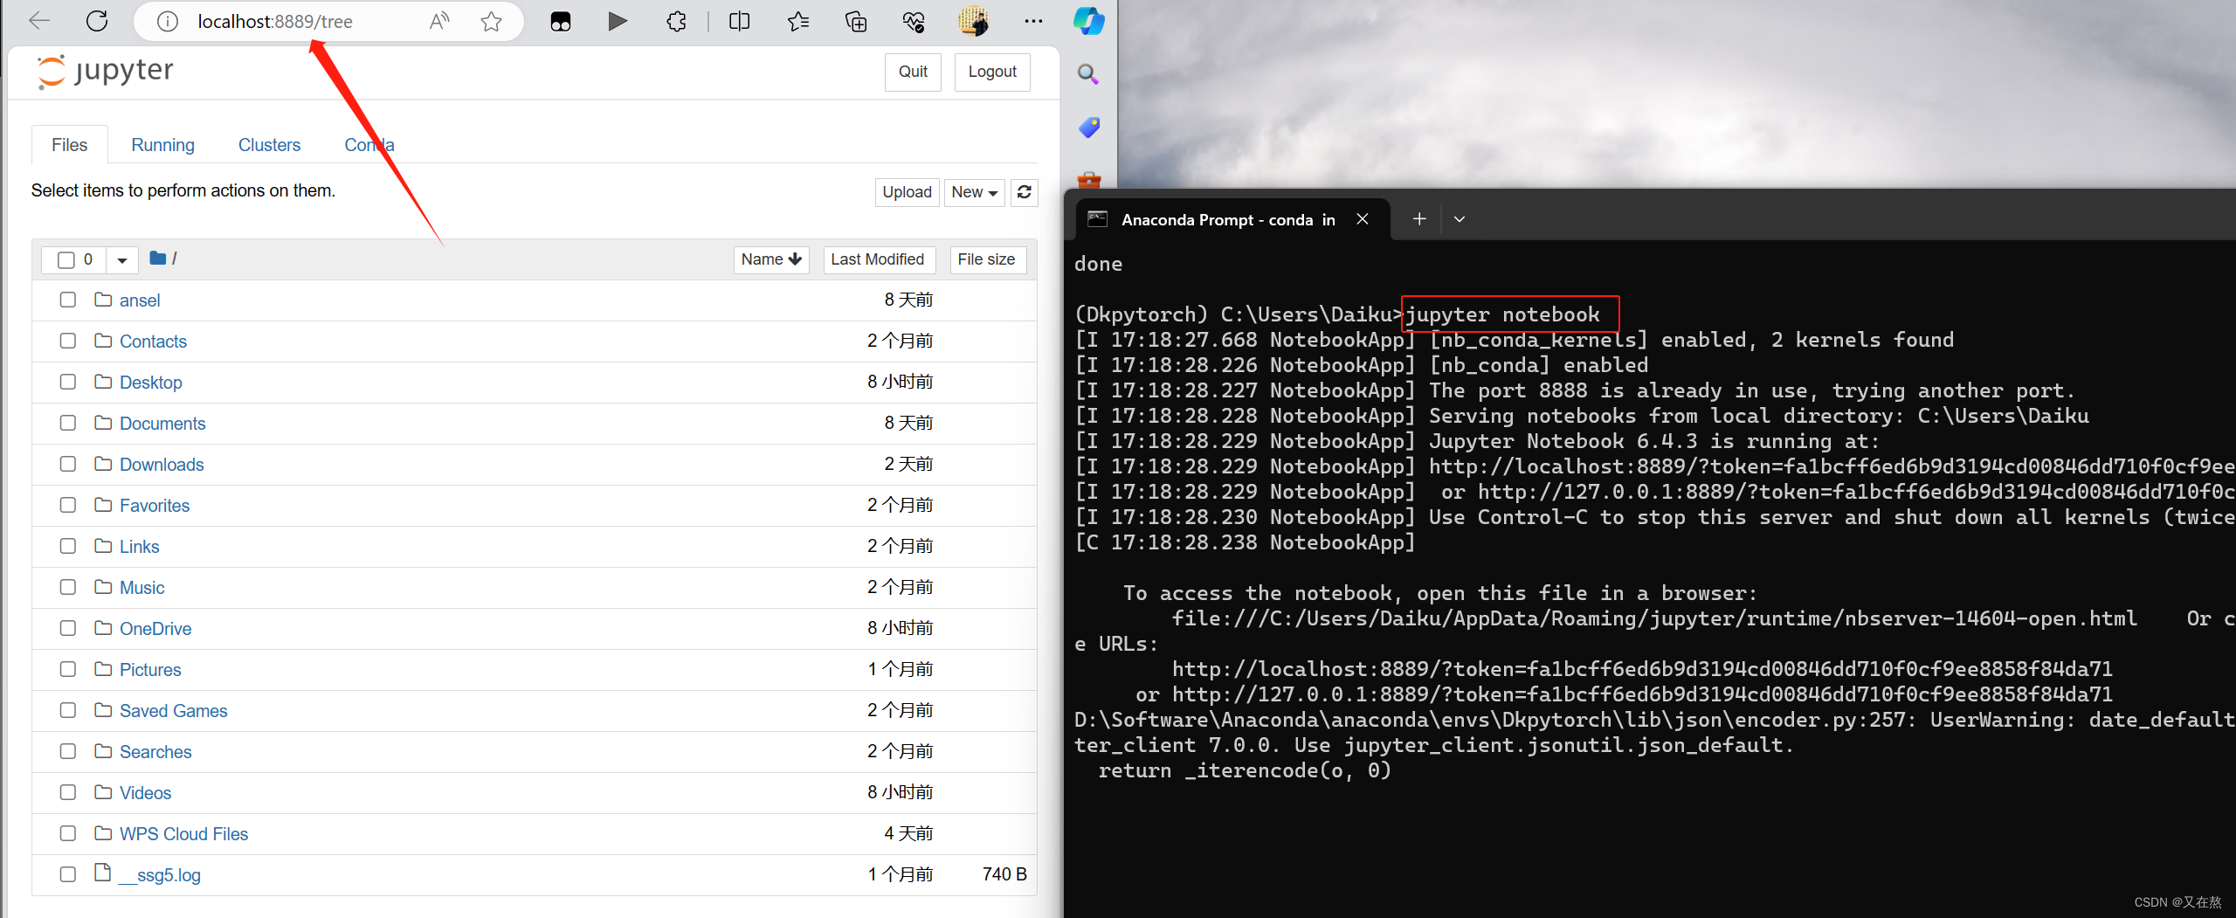Open the Searches folder link

tap(155, 752)
